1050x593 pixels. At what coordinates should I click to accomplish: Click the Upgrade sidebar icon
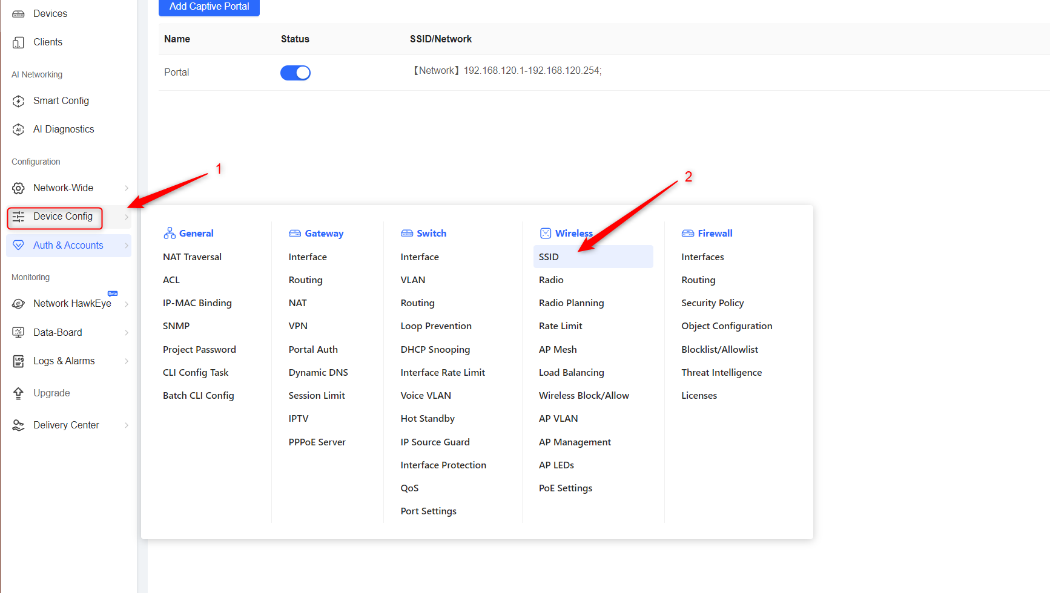click(18, 393)
